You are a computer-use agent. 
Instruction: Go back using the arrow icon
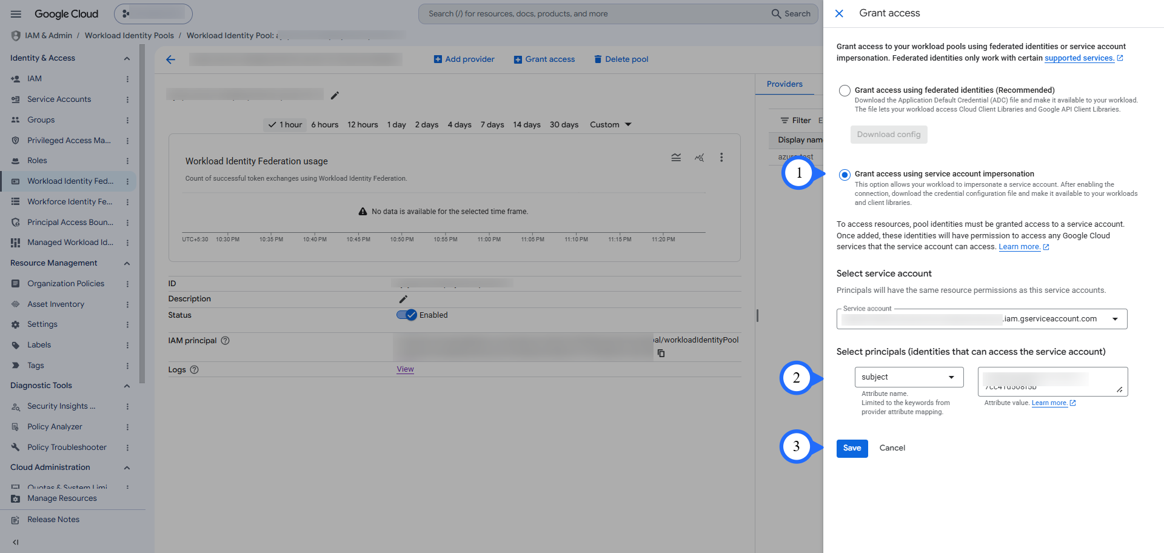tap(171, 59)
